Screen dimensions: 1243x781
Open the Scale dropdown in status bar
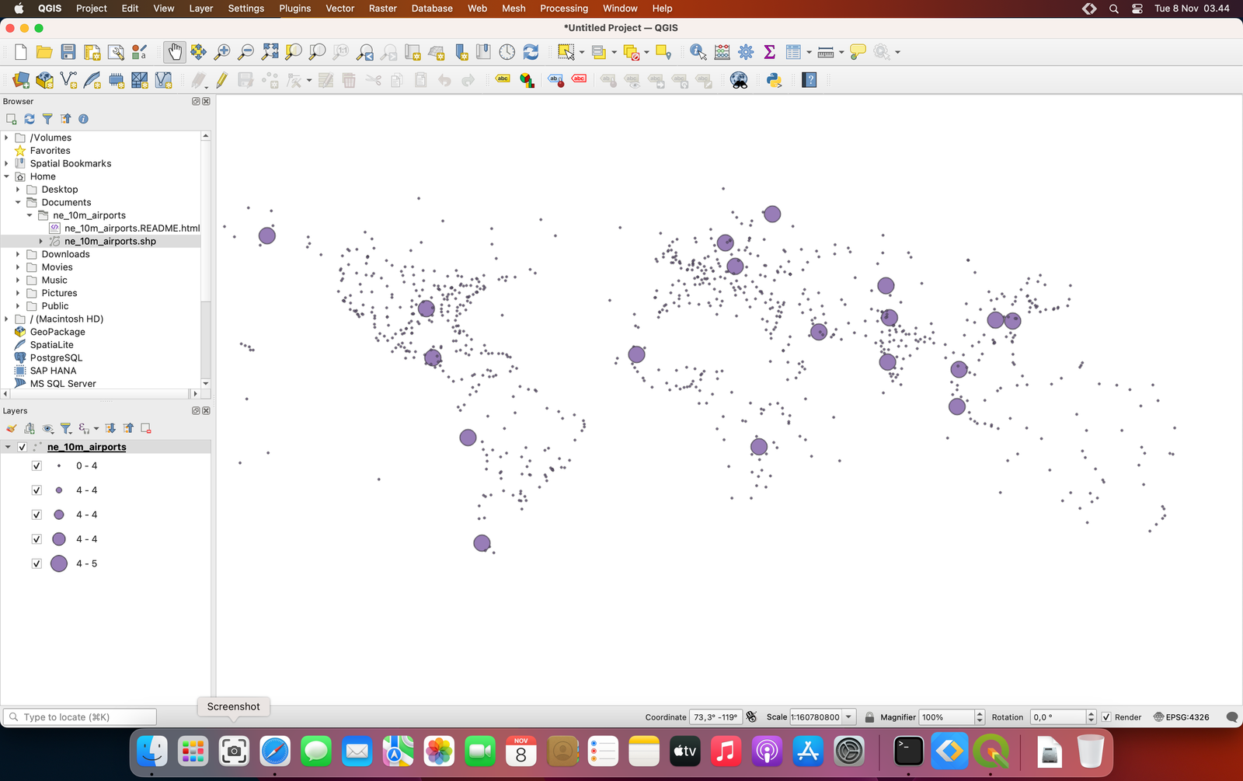[849, 716]
